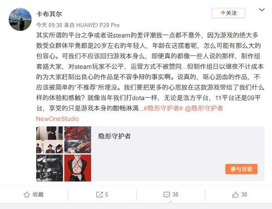Screen dimensions: 272x209
Task: Click the star favorite icon
Action: pos(27,194)
